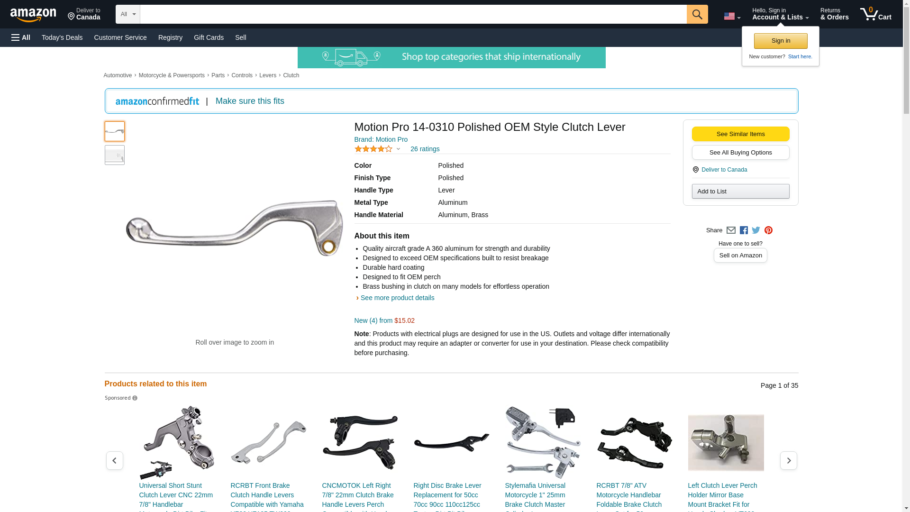Share via email envelope icon

tap(731, 230)
